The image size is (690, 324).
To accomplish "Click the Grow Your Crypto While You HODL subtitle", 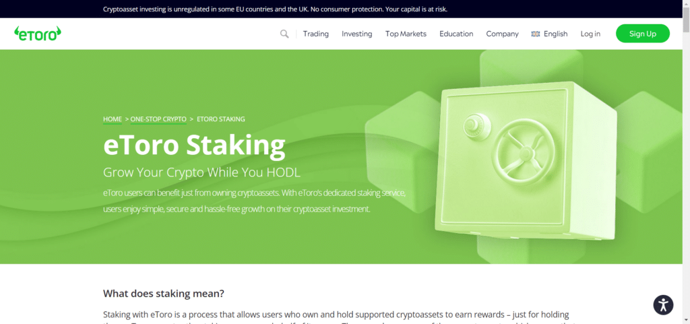I will pos(201,172).
